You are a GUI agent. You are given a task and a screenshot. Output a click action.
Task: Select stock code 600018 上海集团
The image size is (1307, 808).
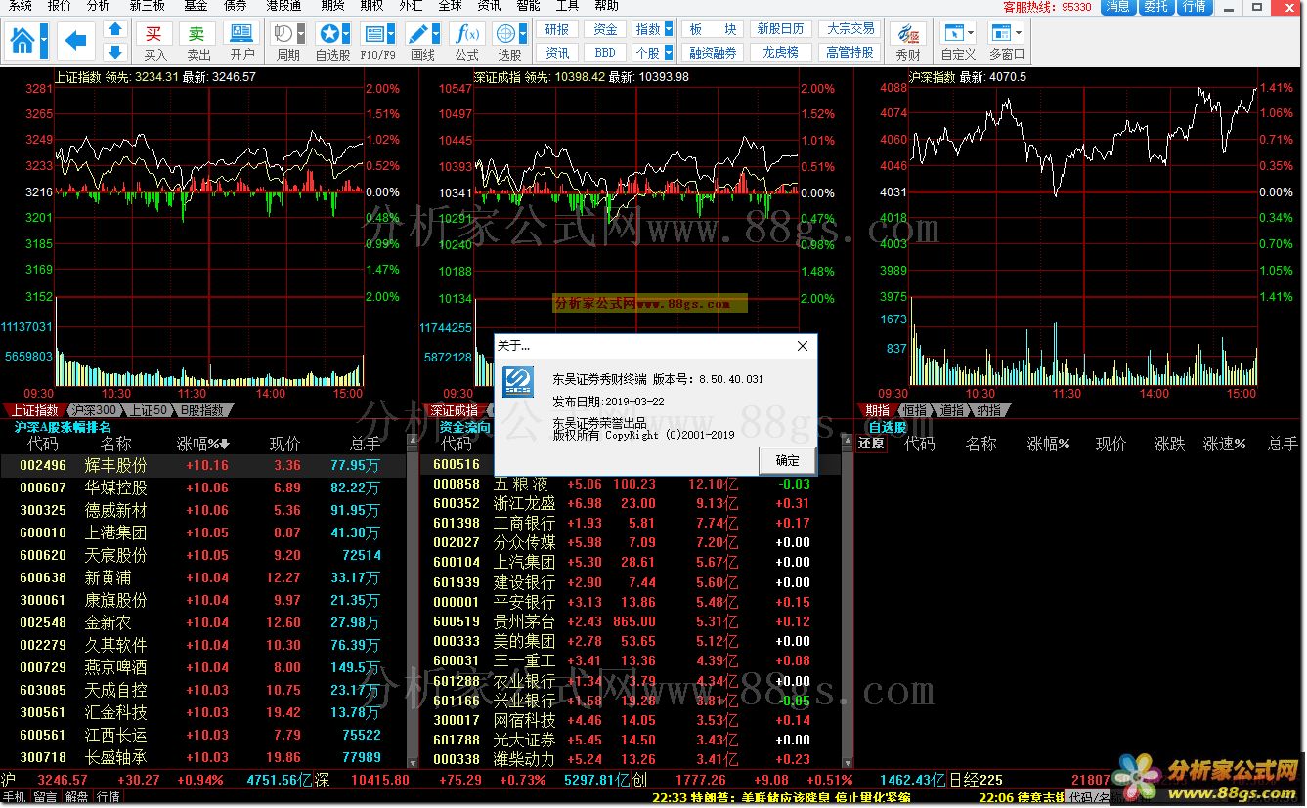click(202, 532)
